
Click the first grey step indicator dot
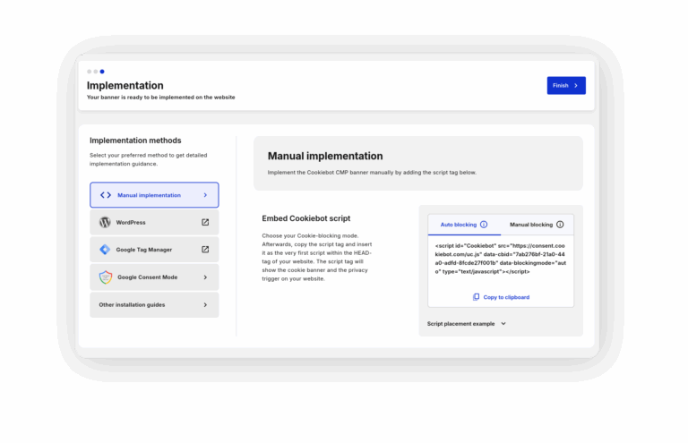89,72
